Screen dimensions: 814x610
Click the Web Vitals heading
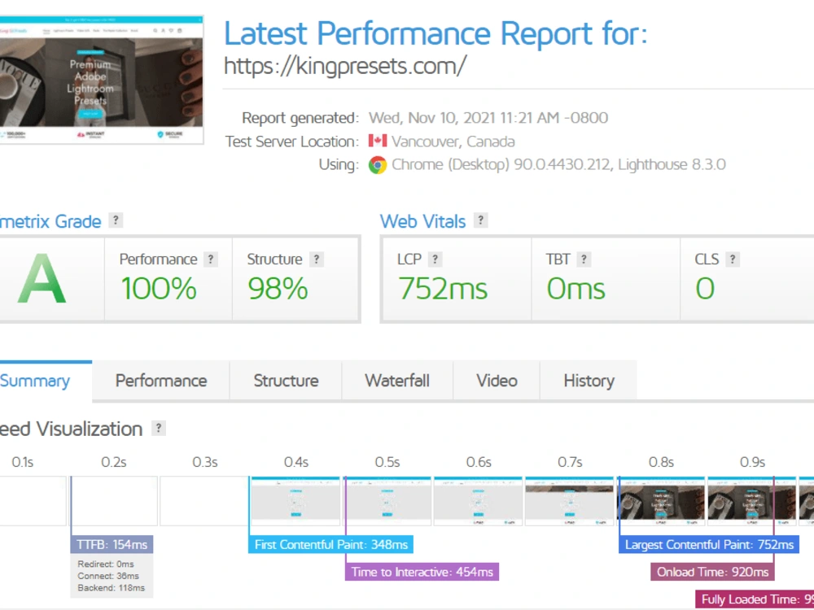click(x=422, y=221)
